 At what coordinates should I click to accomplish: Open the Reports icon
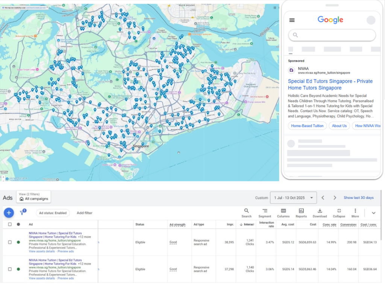(x=301, y=213)
